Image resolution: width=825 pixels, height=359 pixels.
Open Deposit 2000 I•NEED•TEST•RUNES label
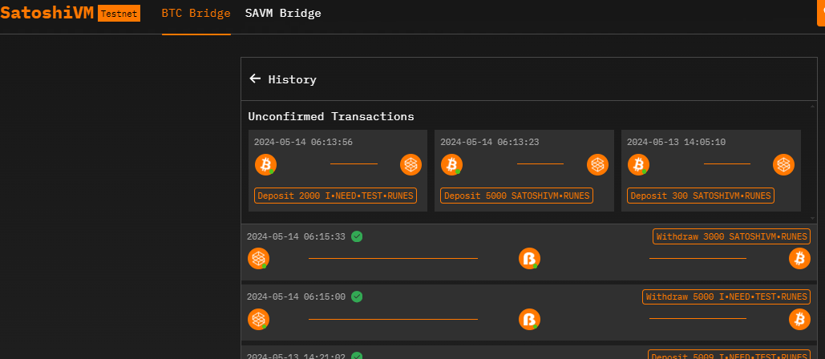pyautogui.click(x=336, y=196)
